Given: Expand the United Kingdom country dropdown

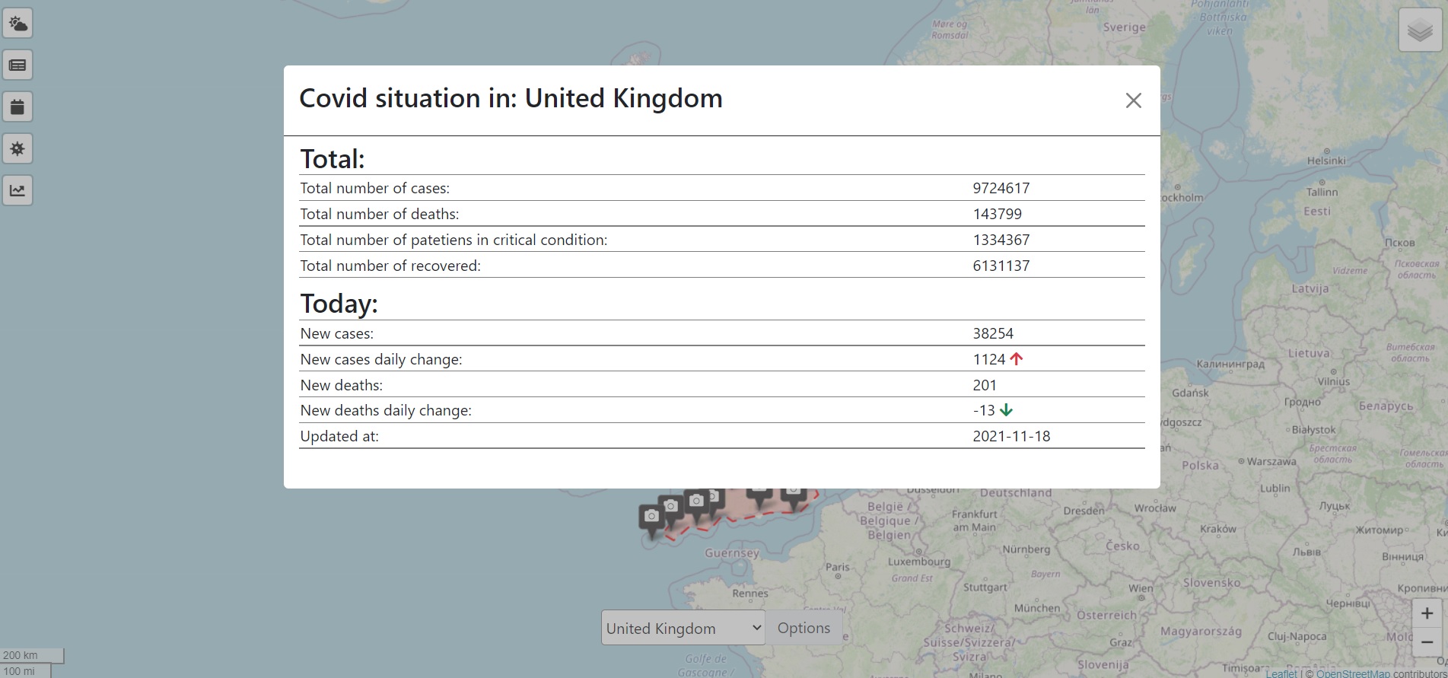Looking at the screenshot, I should 683,628.
